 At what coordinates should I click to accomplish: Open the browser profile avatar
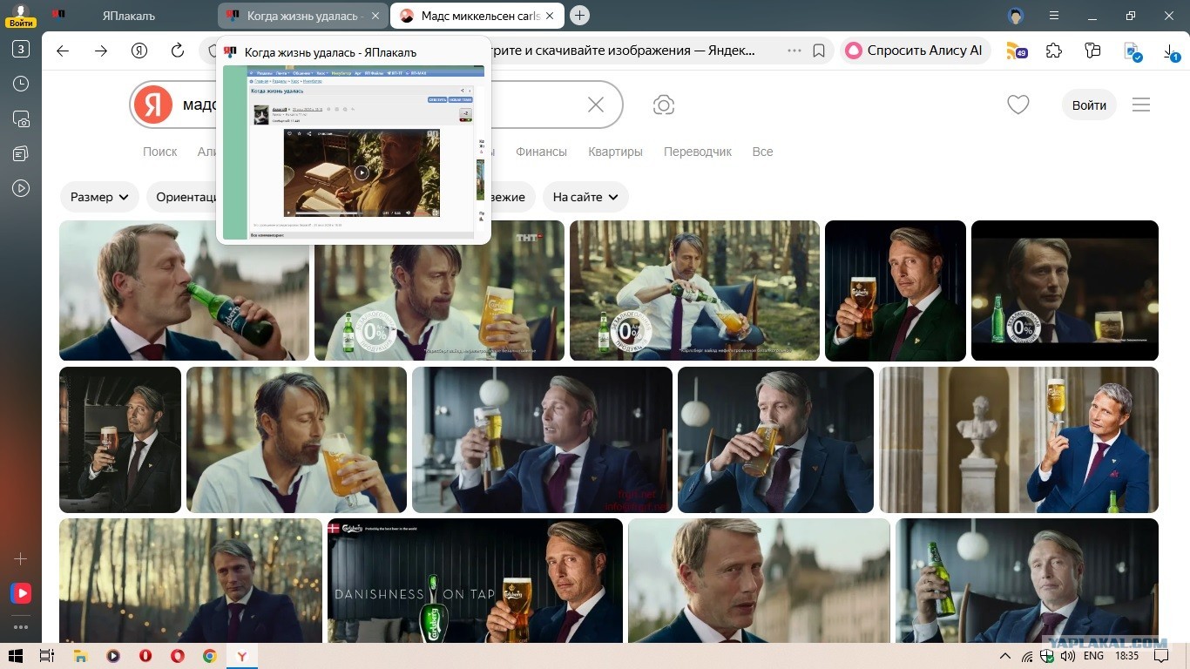(x=1016, y=16)
